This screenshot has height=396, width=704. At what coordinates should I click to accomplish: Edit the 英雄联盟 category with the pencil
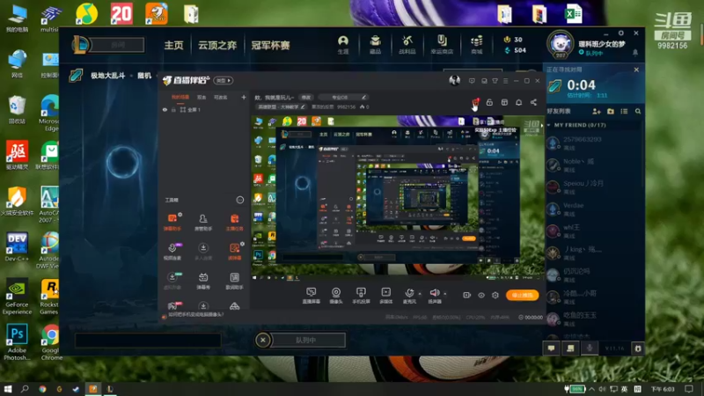coord(303,106)
